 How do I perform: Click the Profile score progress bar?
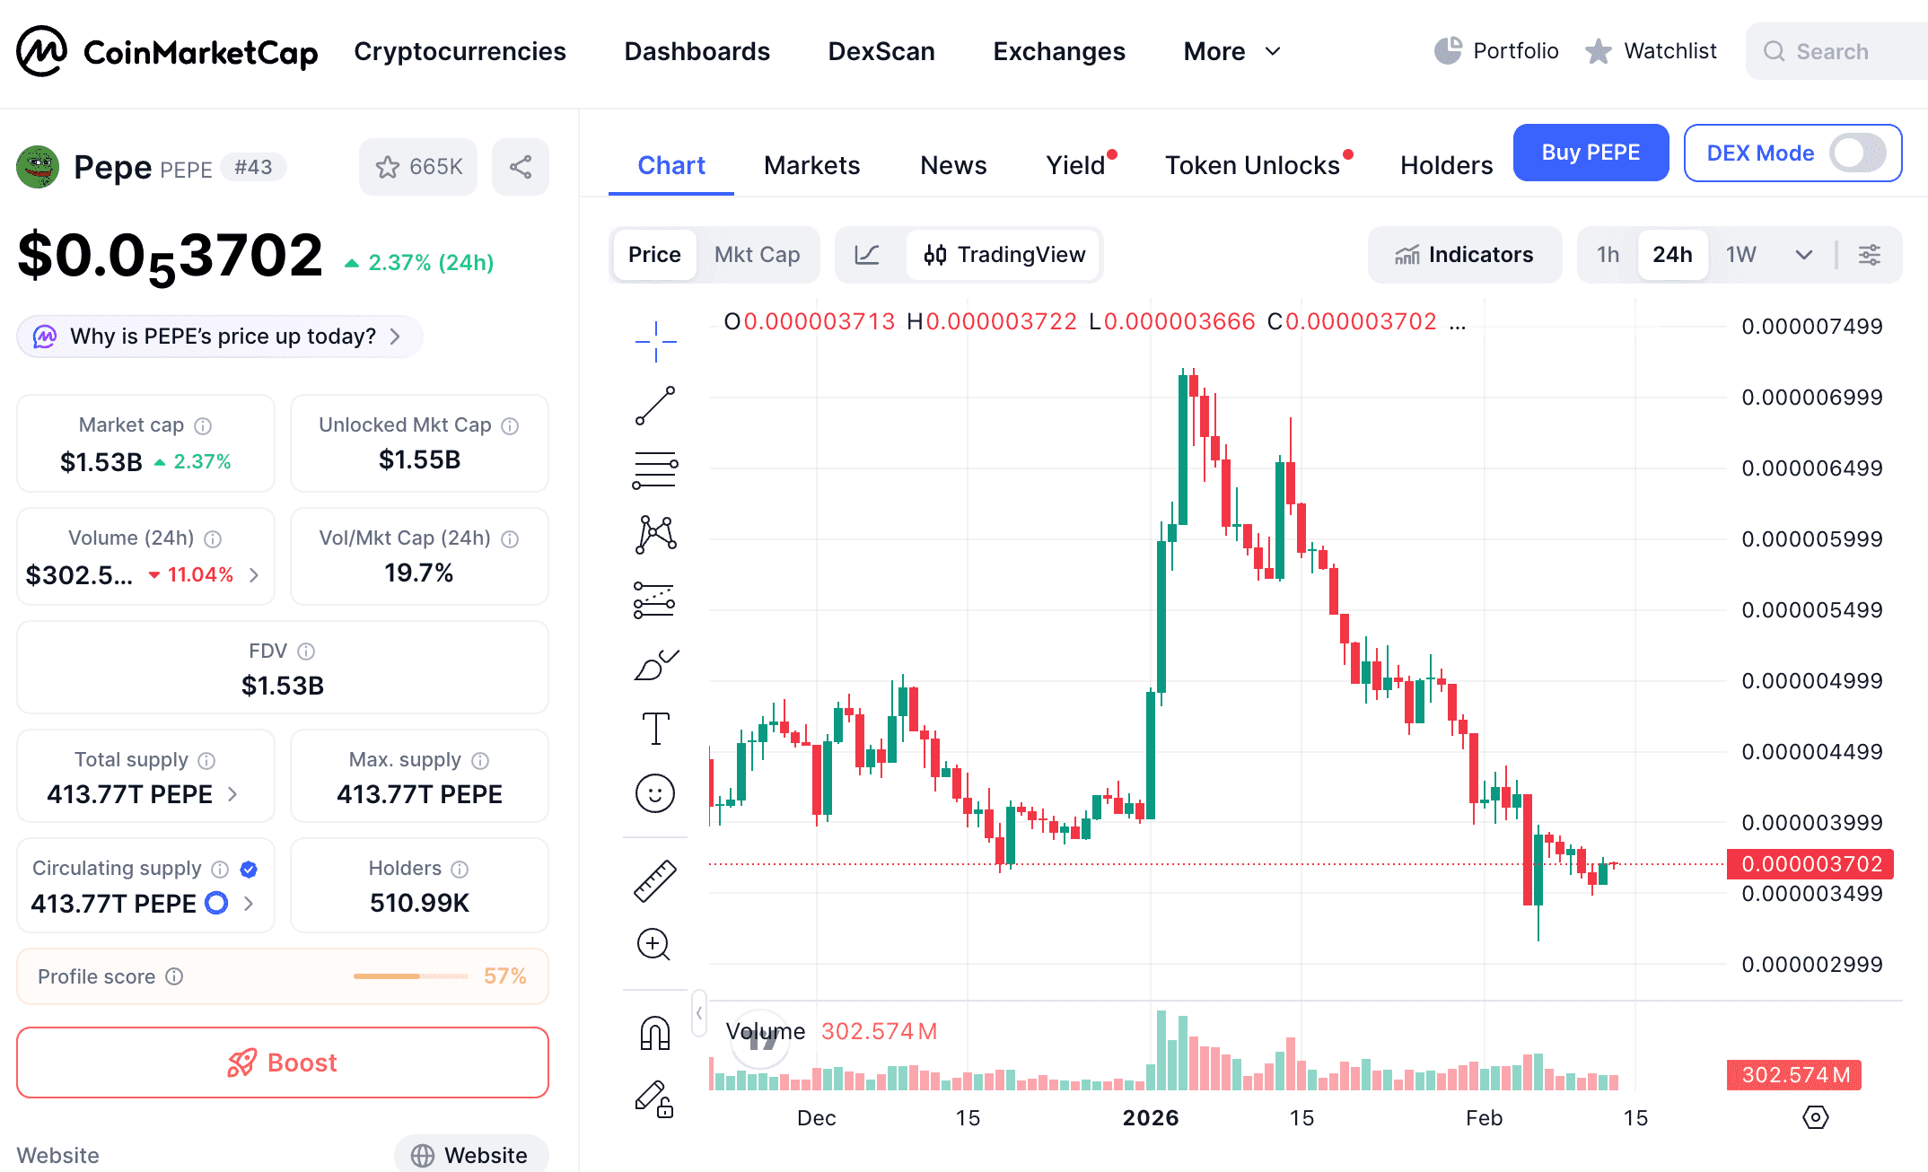pyautogui.click(x=410, y=976)
